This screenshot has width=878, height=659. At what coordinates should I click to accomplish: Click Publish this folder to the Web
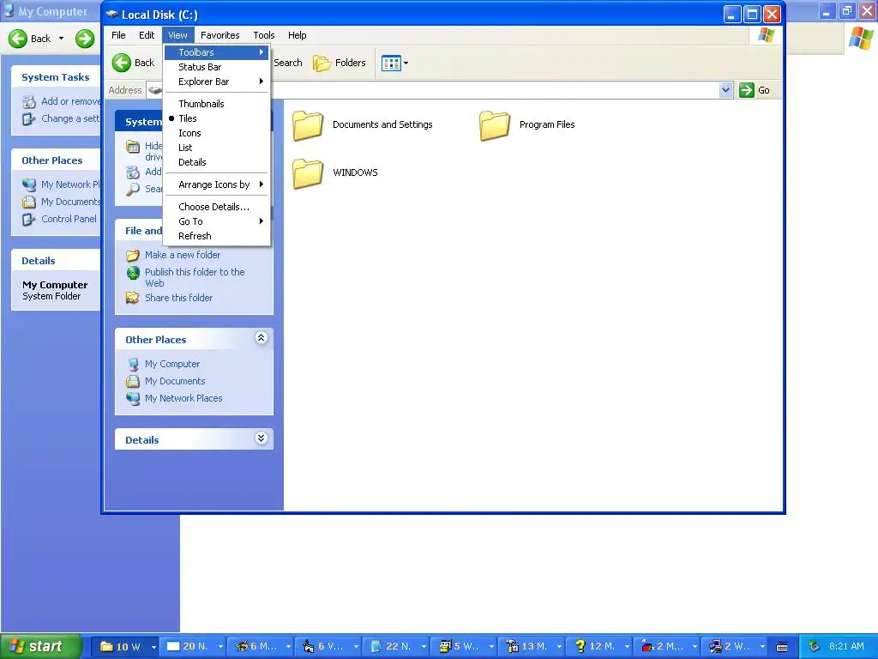click(x=195, y=277)
